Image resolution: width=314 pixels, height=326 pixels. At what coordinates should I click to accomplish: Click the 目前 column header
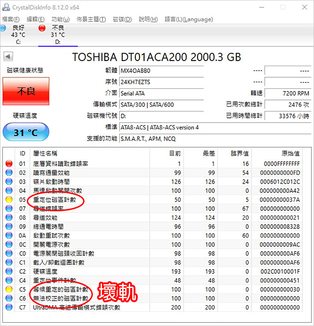(x=167, y=154)
